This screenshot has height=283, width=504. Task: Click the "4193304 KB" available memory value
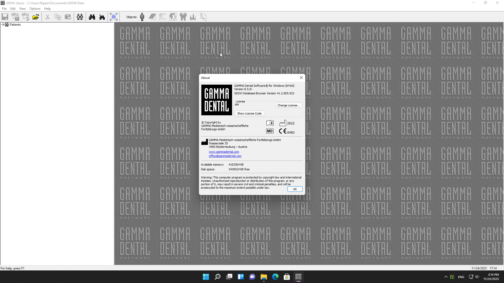click(x=236, y=165)
